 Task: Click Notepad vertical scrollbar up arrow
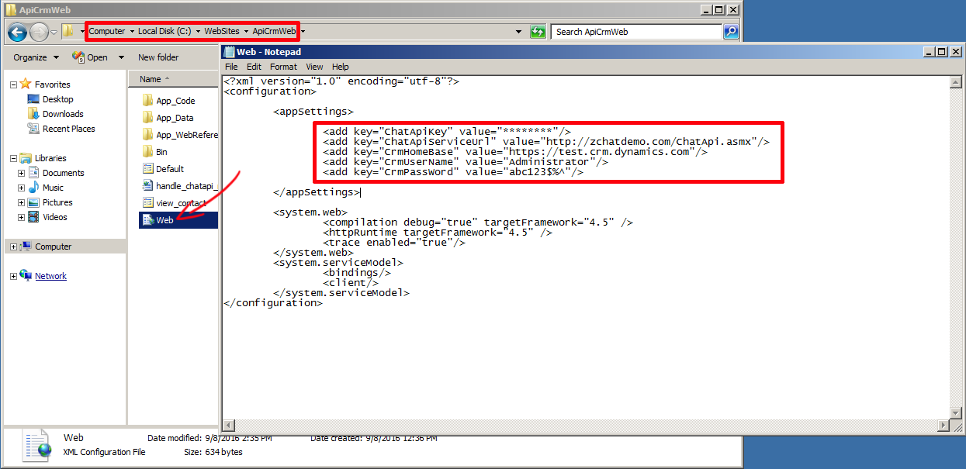[x=955, y=81]
